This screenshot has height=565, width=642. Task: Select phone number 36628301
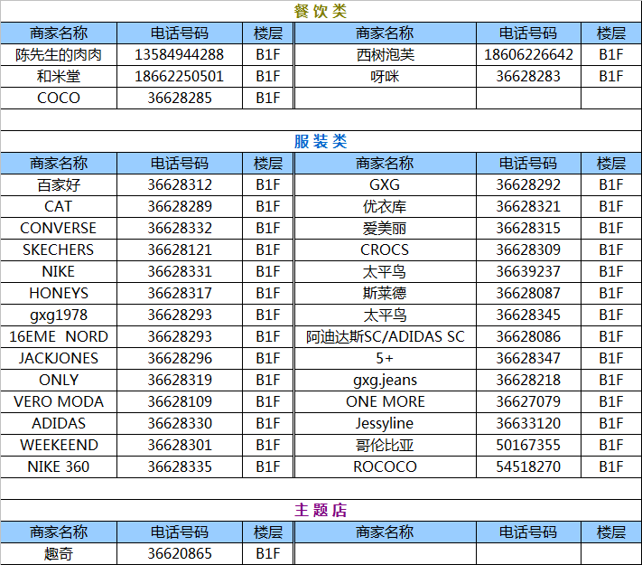coord(180,445)
